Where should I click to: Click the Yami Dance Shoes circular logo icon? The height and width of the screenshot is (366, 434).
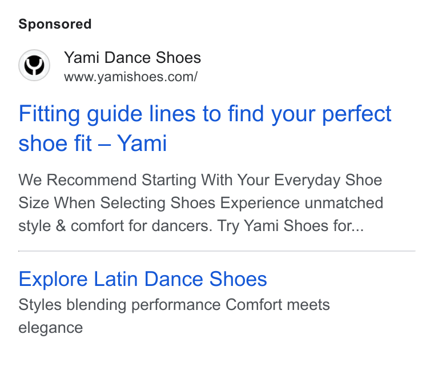pyautogui.click(x=34, y=65)
